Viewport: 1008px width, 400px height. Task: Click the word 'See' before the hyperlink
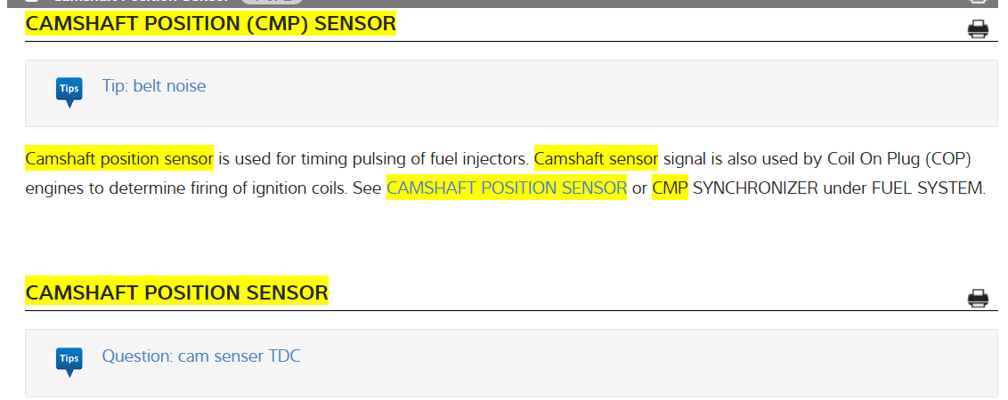pos(367,188)
